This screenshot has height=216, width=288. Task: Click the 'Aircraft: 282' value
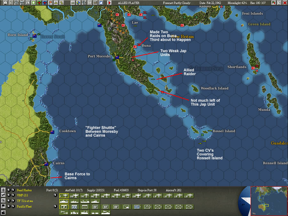click(x=173, y=190)
